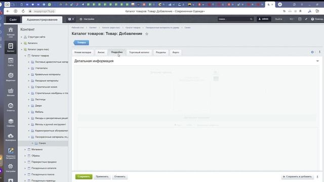Expand Мебель folder arrow
Screen dimensions: 324x182
(29, 112)
